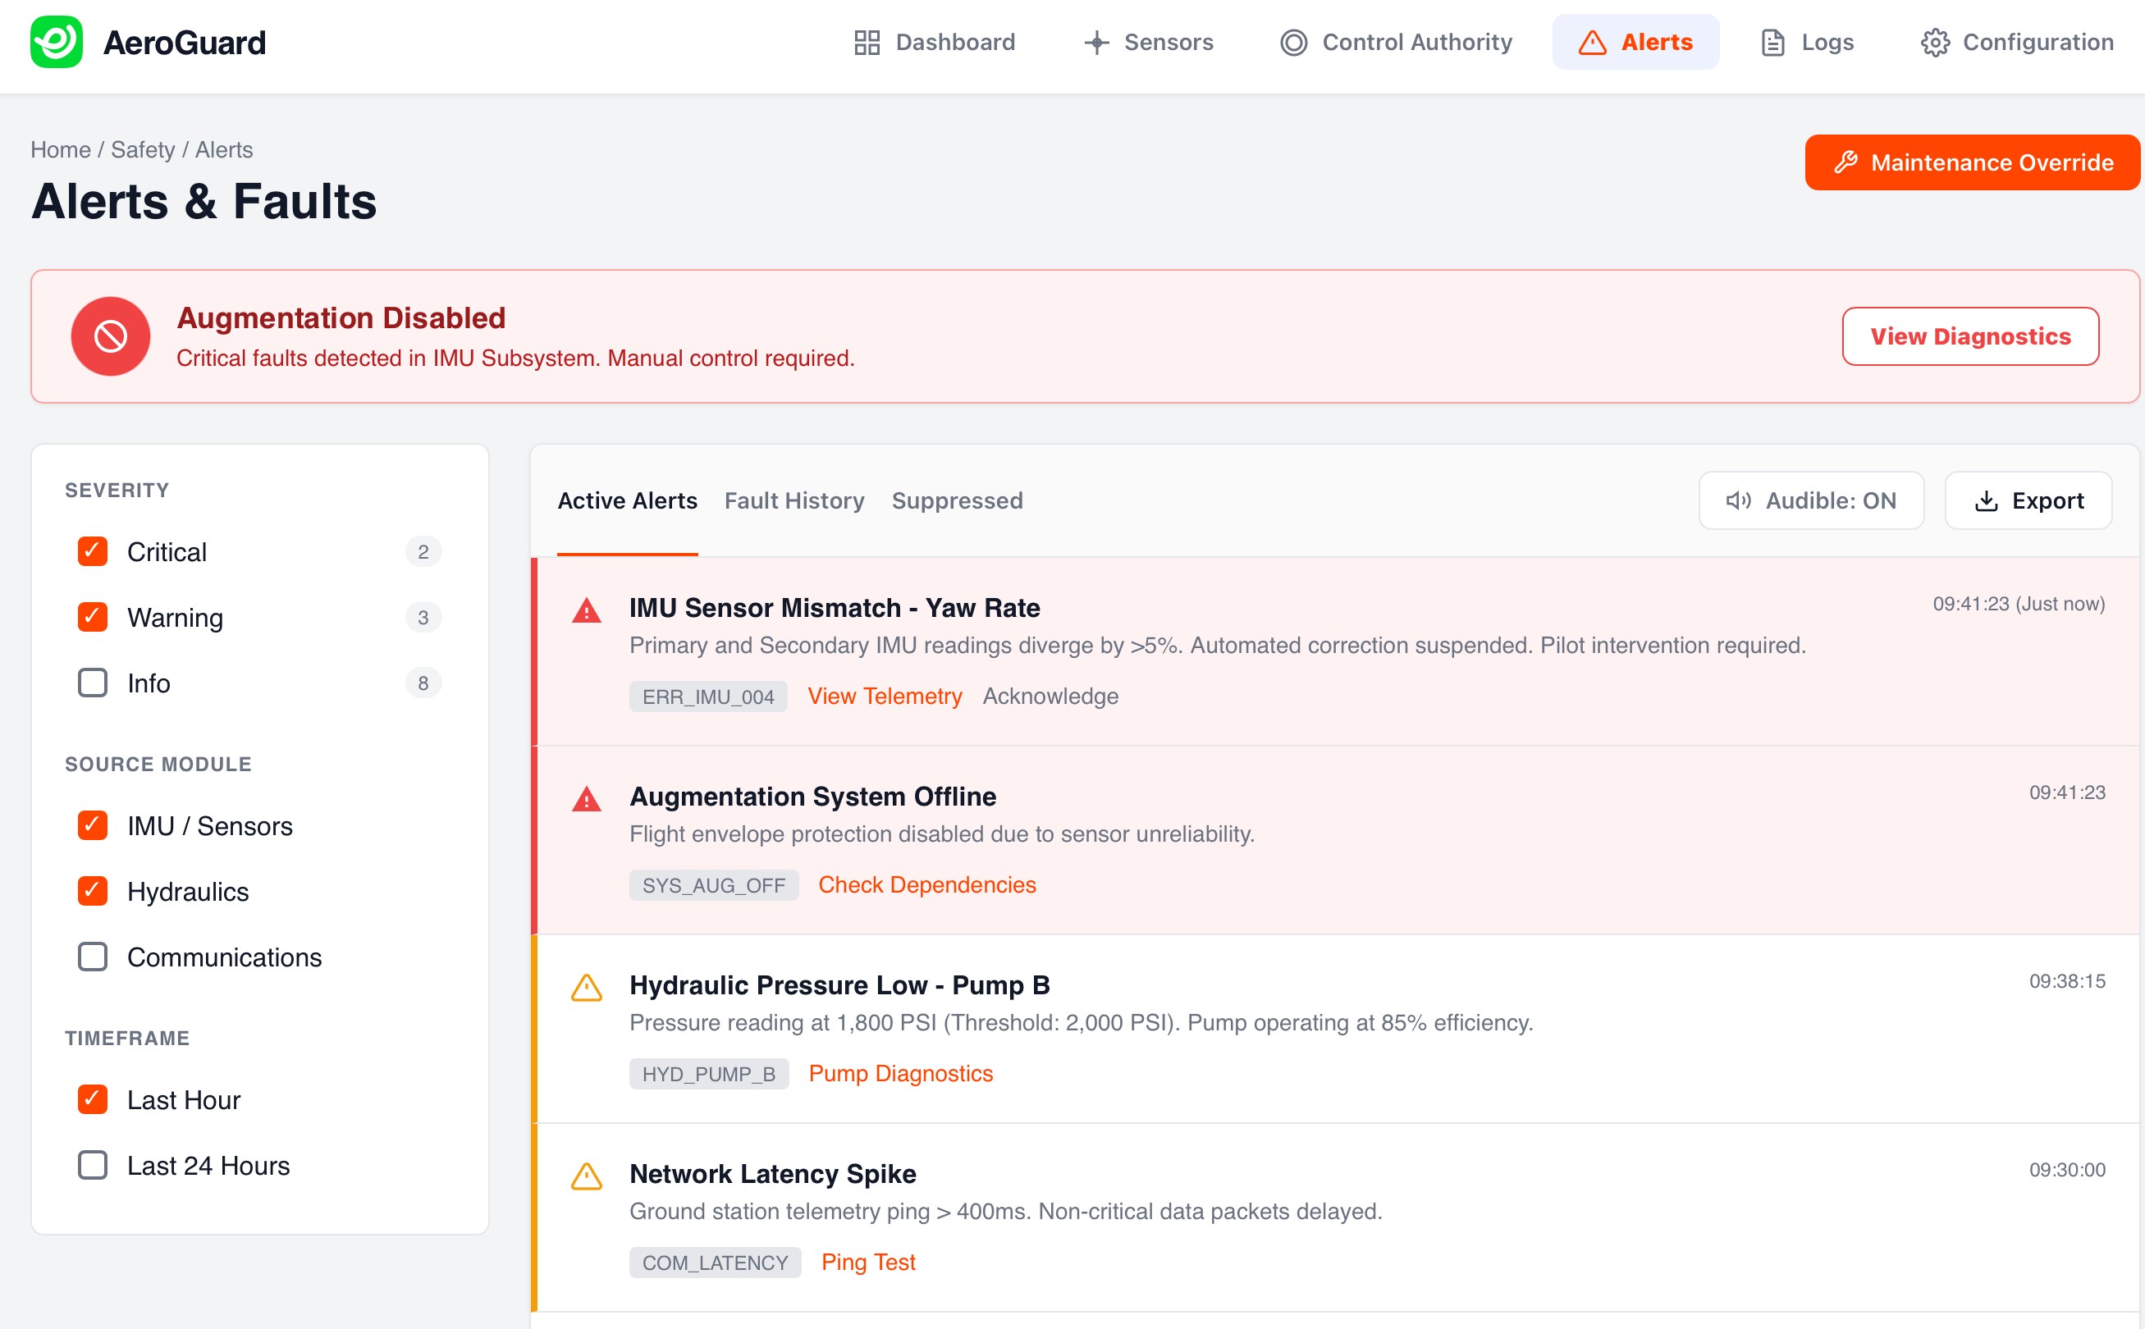Image resolution: width=2145 pixels, height=1329 pixels.
Task: Click the Control Authority target icon
Action: click(x=1292, y=42)
